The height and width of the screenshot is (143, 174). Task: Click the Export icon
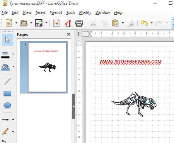tap(56, 23)
